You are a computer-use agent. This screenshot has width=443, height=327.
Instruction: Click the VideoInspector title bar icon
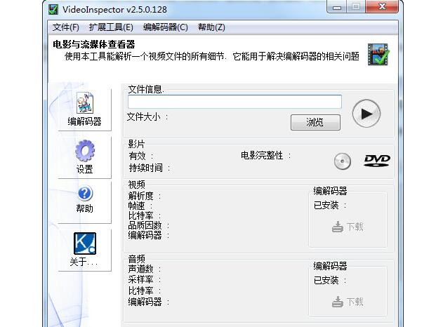53,9
